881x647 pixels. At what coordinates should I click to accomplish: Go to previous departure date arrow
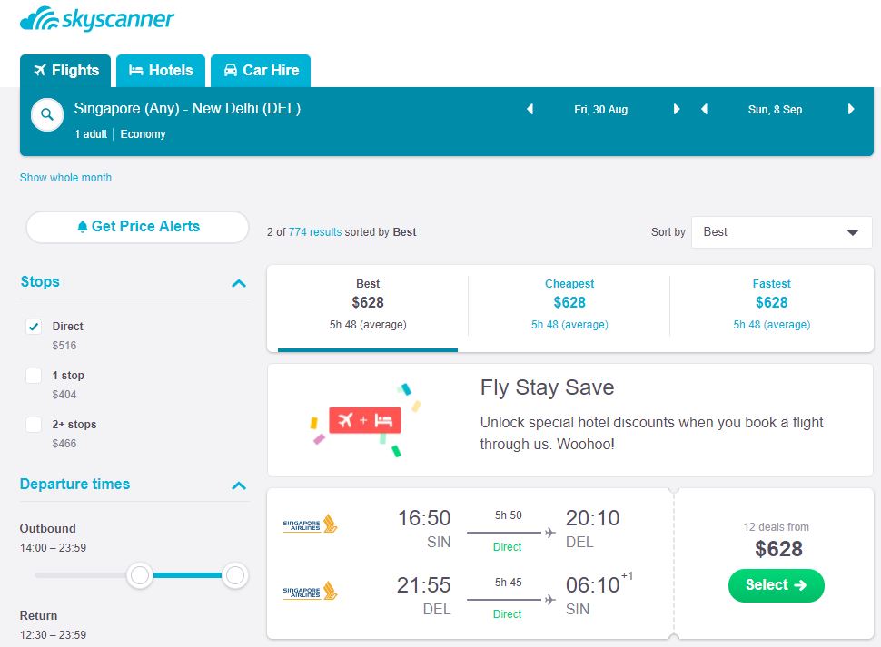530,110
